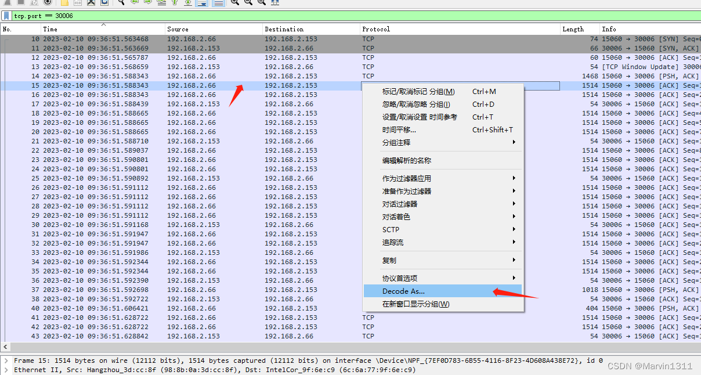Image resolution: width=701 pixels, height=375 pixels.
Task: Expand the Ethernet II details row
Action: coord(6,370)
